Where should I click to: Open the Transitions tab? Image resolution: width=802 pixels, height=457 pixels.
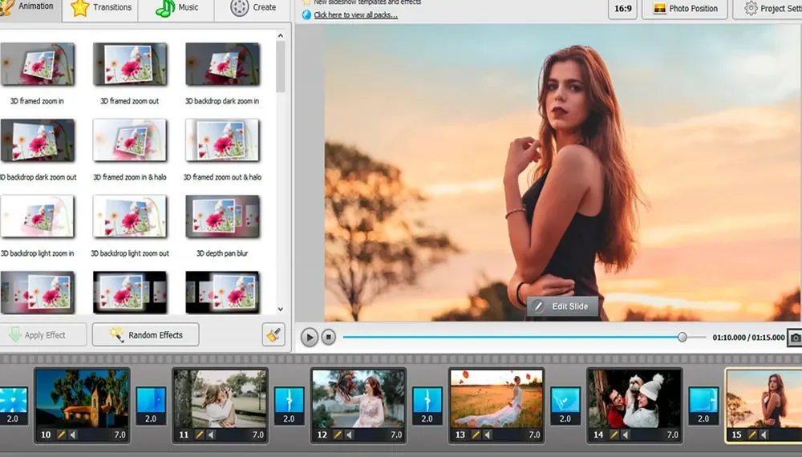(101, 8)
